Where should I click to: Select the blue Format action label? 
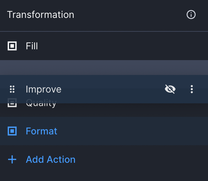tap(42, 131)
